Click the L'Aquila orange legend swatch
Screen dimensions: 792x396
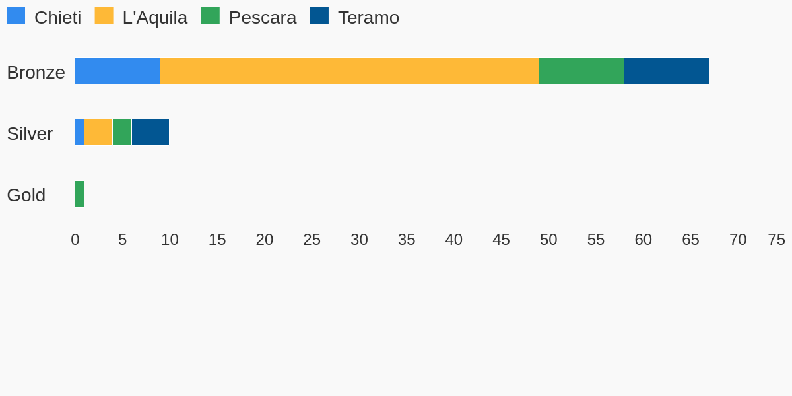[104, 16]
